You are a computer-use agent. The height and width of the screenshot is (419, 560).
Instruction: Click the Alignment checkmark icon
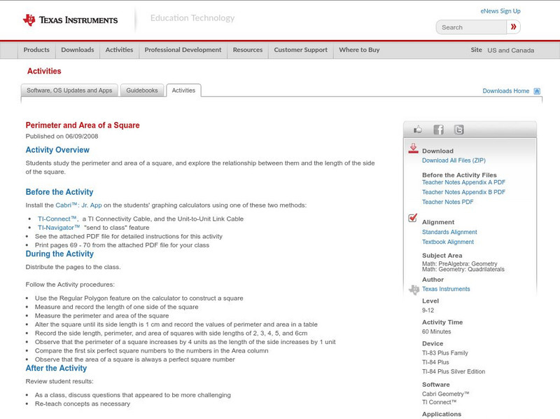[x=412, y=218]
